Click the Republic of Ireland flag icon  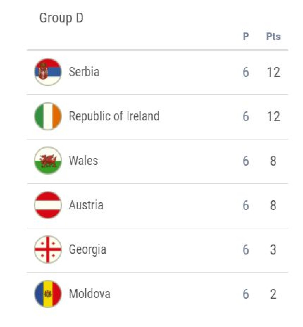point(48,116)
